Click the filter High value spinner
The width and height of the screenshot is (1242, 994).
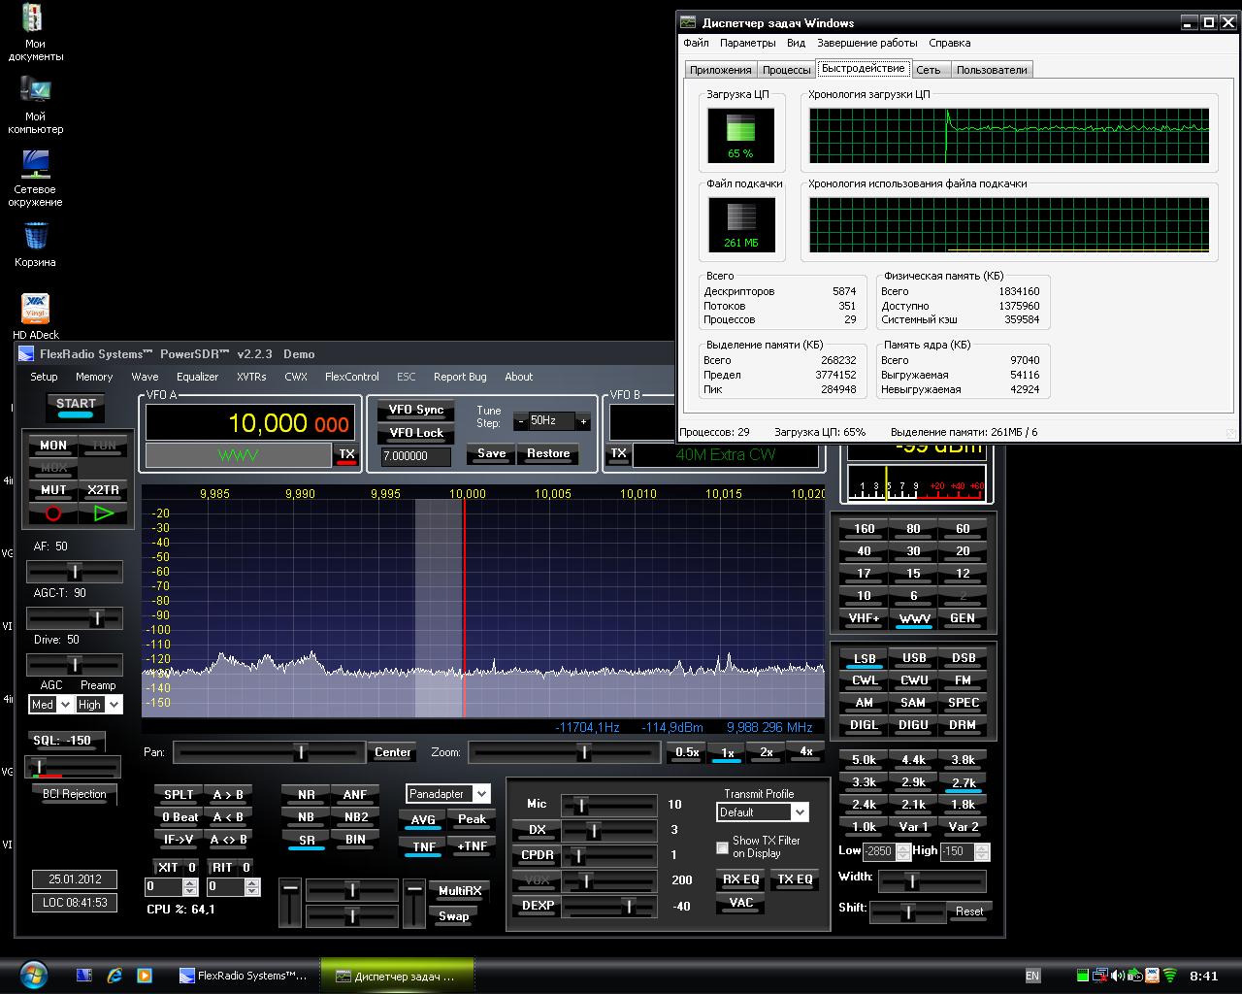(x=982, y=851)
